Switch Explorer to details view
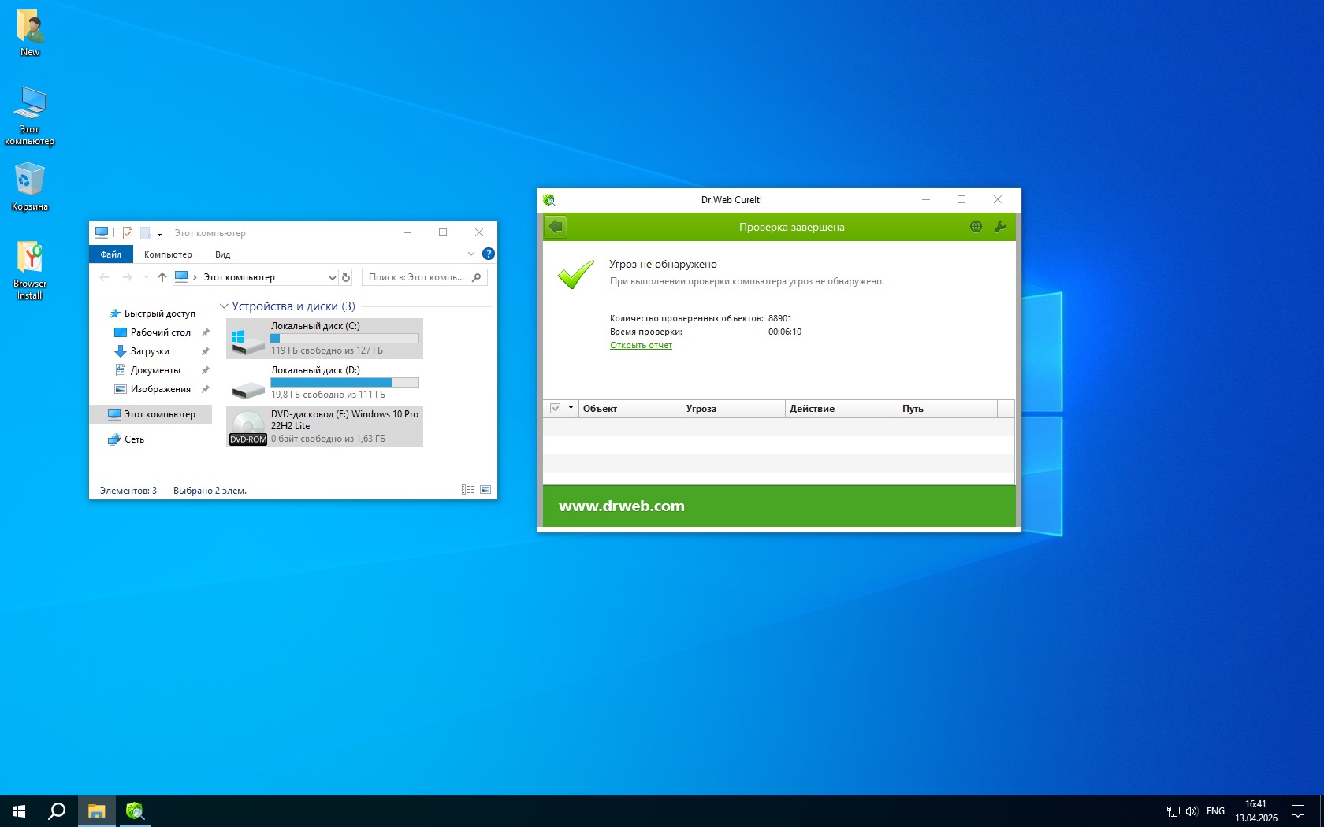Viewport: 1324px width, 827px height. coord(467,490)
